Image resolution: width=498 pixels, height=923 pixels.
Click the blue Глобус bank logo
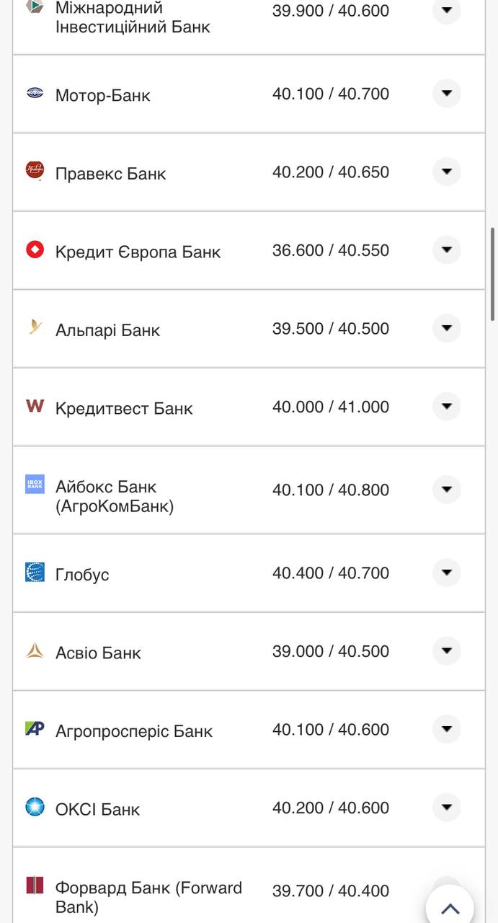tap(35, 573)
